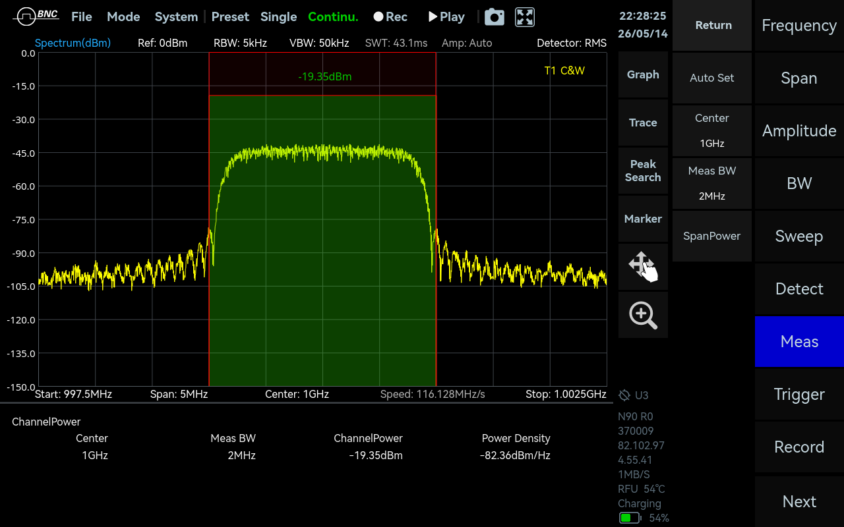Open the Trace settings
The image size is (844, 527).
coord(643,123)
